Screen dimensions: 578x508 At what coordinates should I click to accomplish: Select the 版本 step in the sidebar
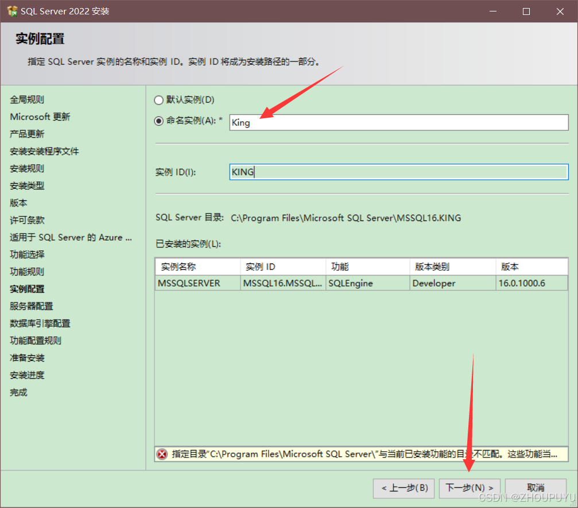pos(18,203)
